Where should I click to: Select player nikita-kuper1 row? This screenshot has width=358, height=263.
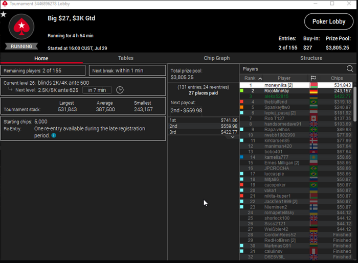pos(296,196)
